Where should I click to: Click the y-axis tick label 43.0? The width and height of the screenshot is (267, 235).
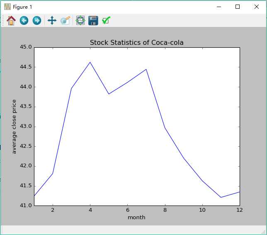click(26, 126)
